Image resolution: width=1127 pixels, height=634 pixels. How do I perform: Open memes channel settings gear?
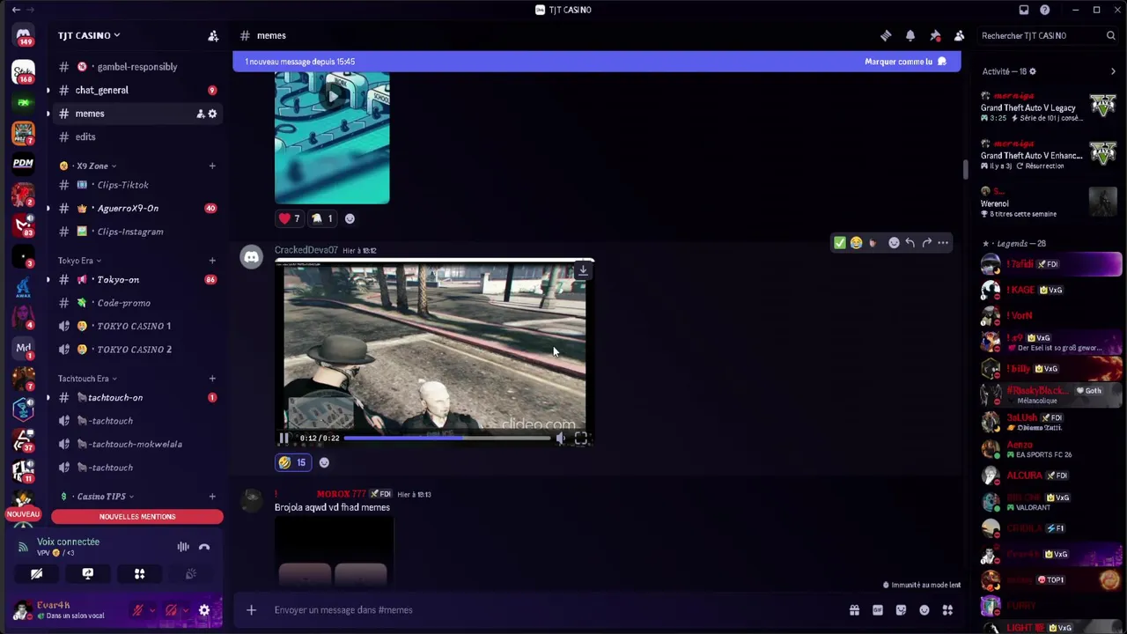pos(212,114)
